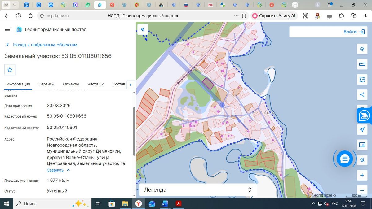This screenshot has width=372, height=209.
Task: Open the hamburger menu of Геоинформационный портал
Action: (x=8, y=29)
